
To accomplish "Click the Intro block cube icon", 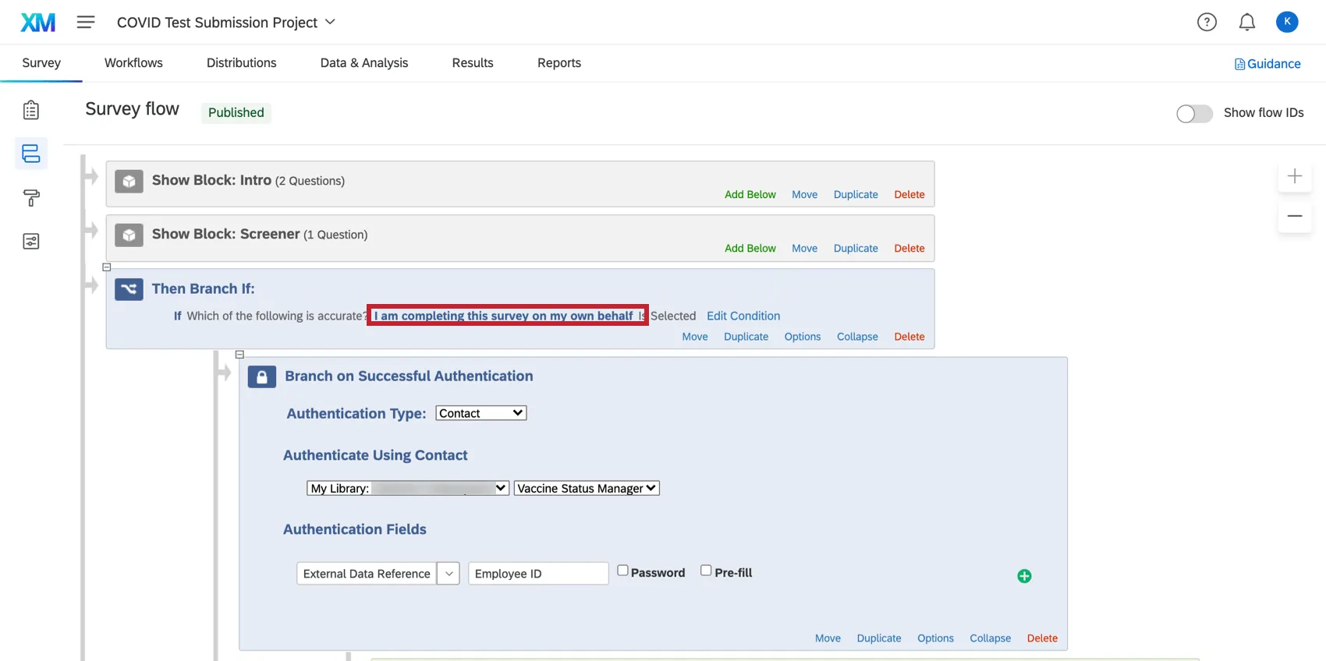I will pyautogui.click(x=129, y=182).
